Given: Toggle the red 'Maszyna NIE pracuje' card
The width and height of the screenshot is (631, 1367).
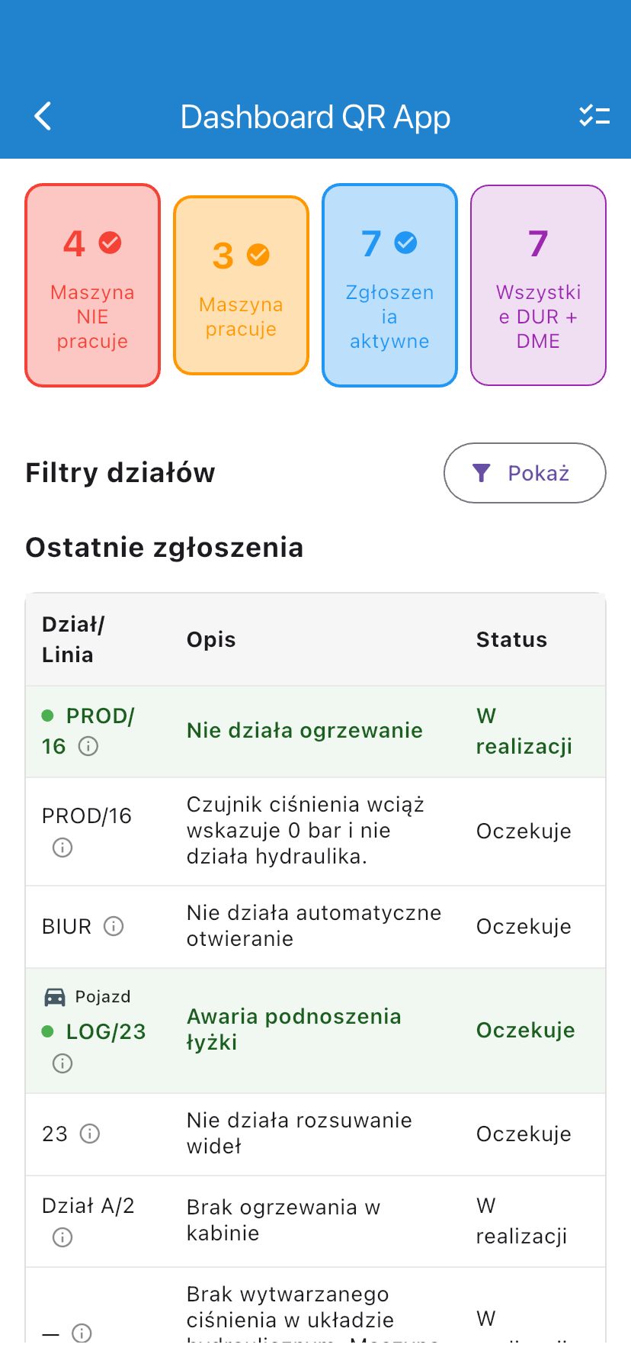Looking at the screenshot, I should [x=92, y=285].
